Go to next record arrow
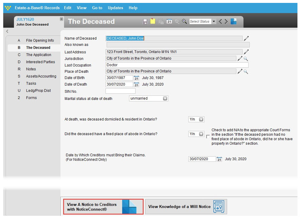This screenshot has width=301, height=219. click(226, 21)
